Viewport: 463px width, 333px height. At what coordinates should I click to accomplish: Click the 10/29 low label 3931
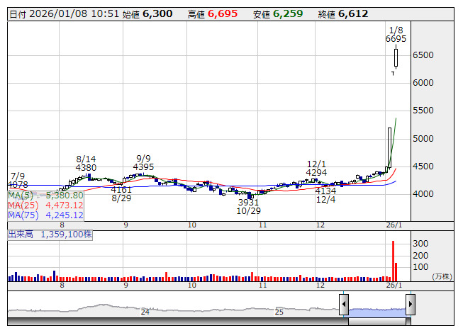point(248,203)
